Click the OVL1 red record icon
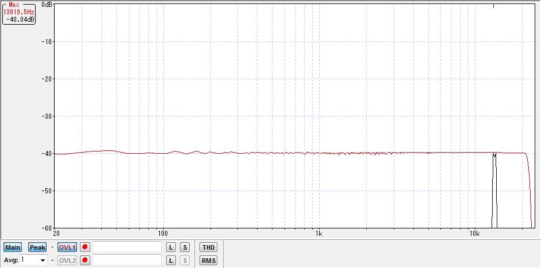This screenshot has width=541, height=268. coord(85,247)
